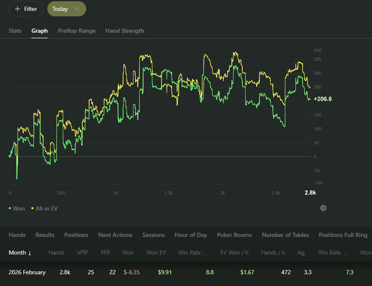Switch to the Stats tab
This screenshot has height=286, width=372.
[x=15, y=31]
